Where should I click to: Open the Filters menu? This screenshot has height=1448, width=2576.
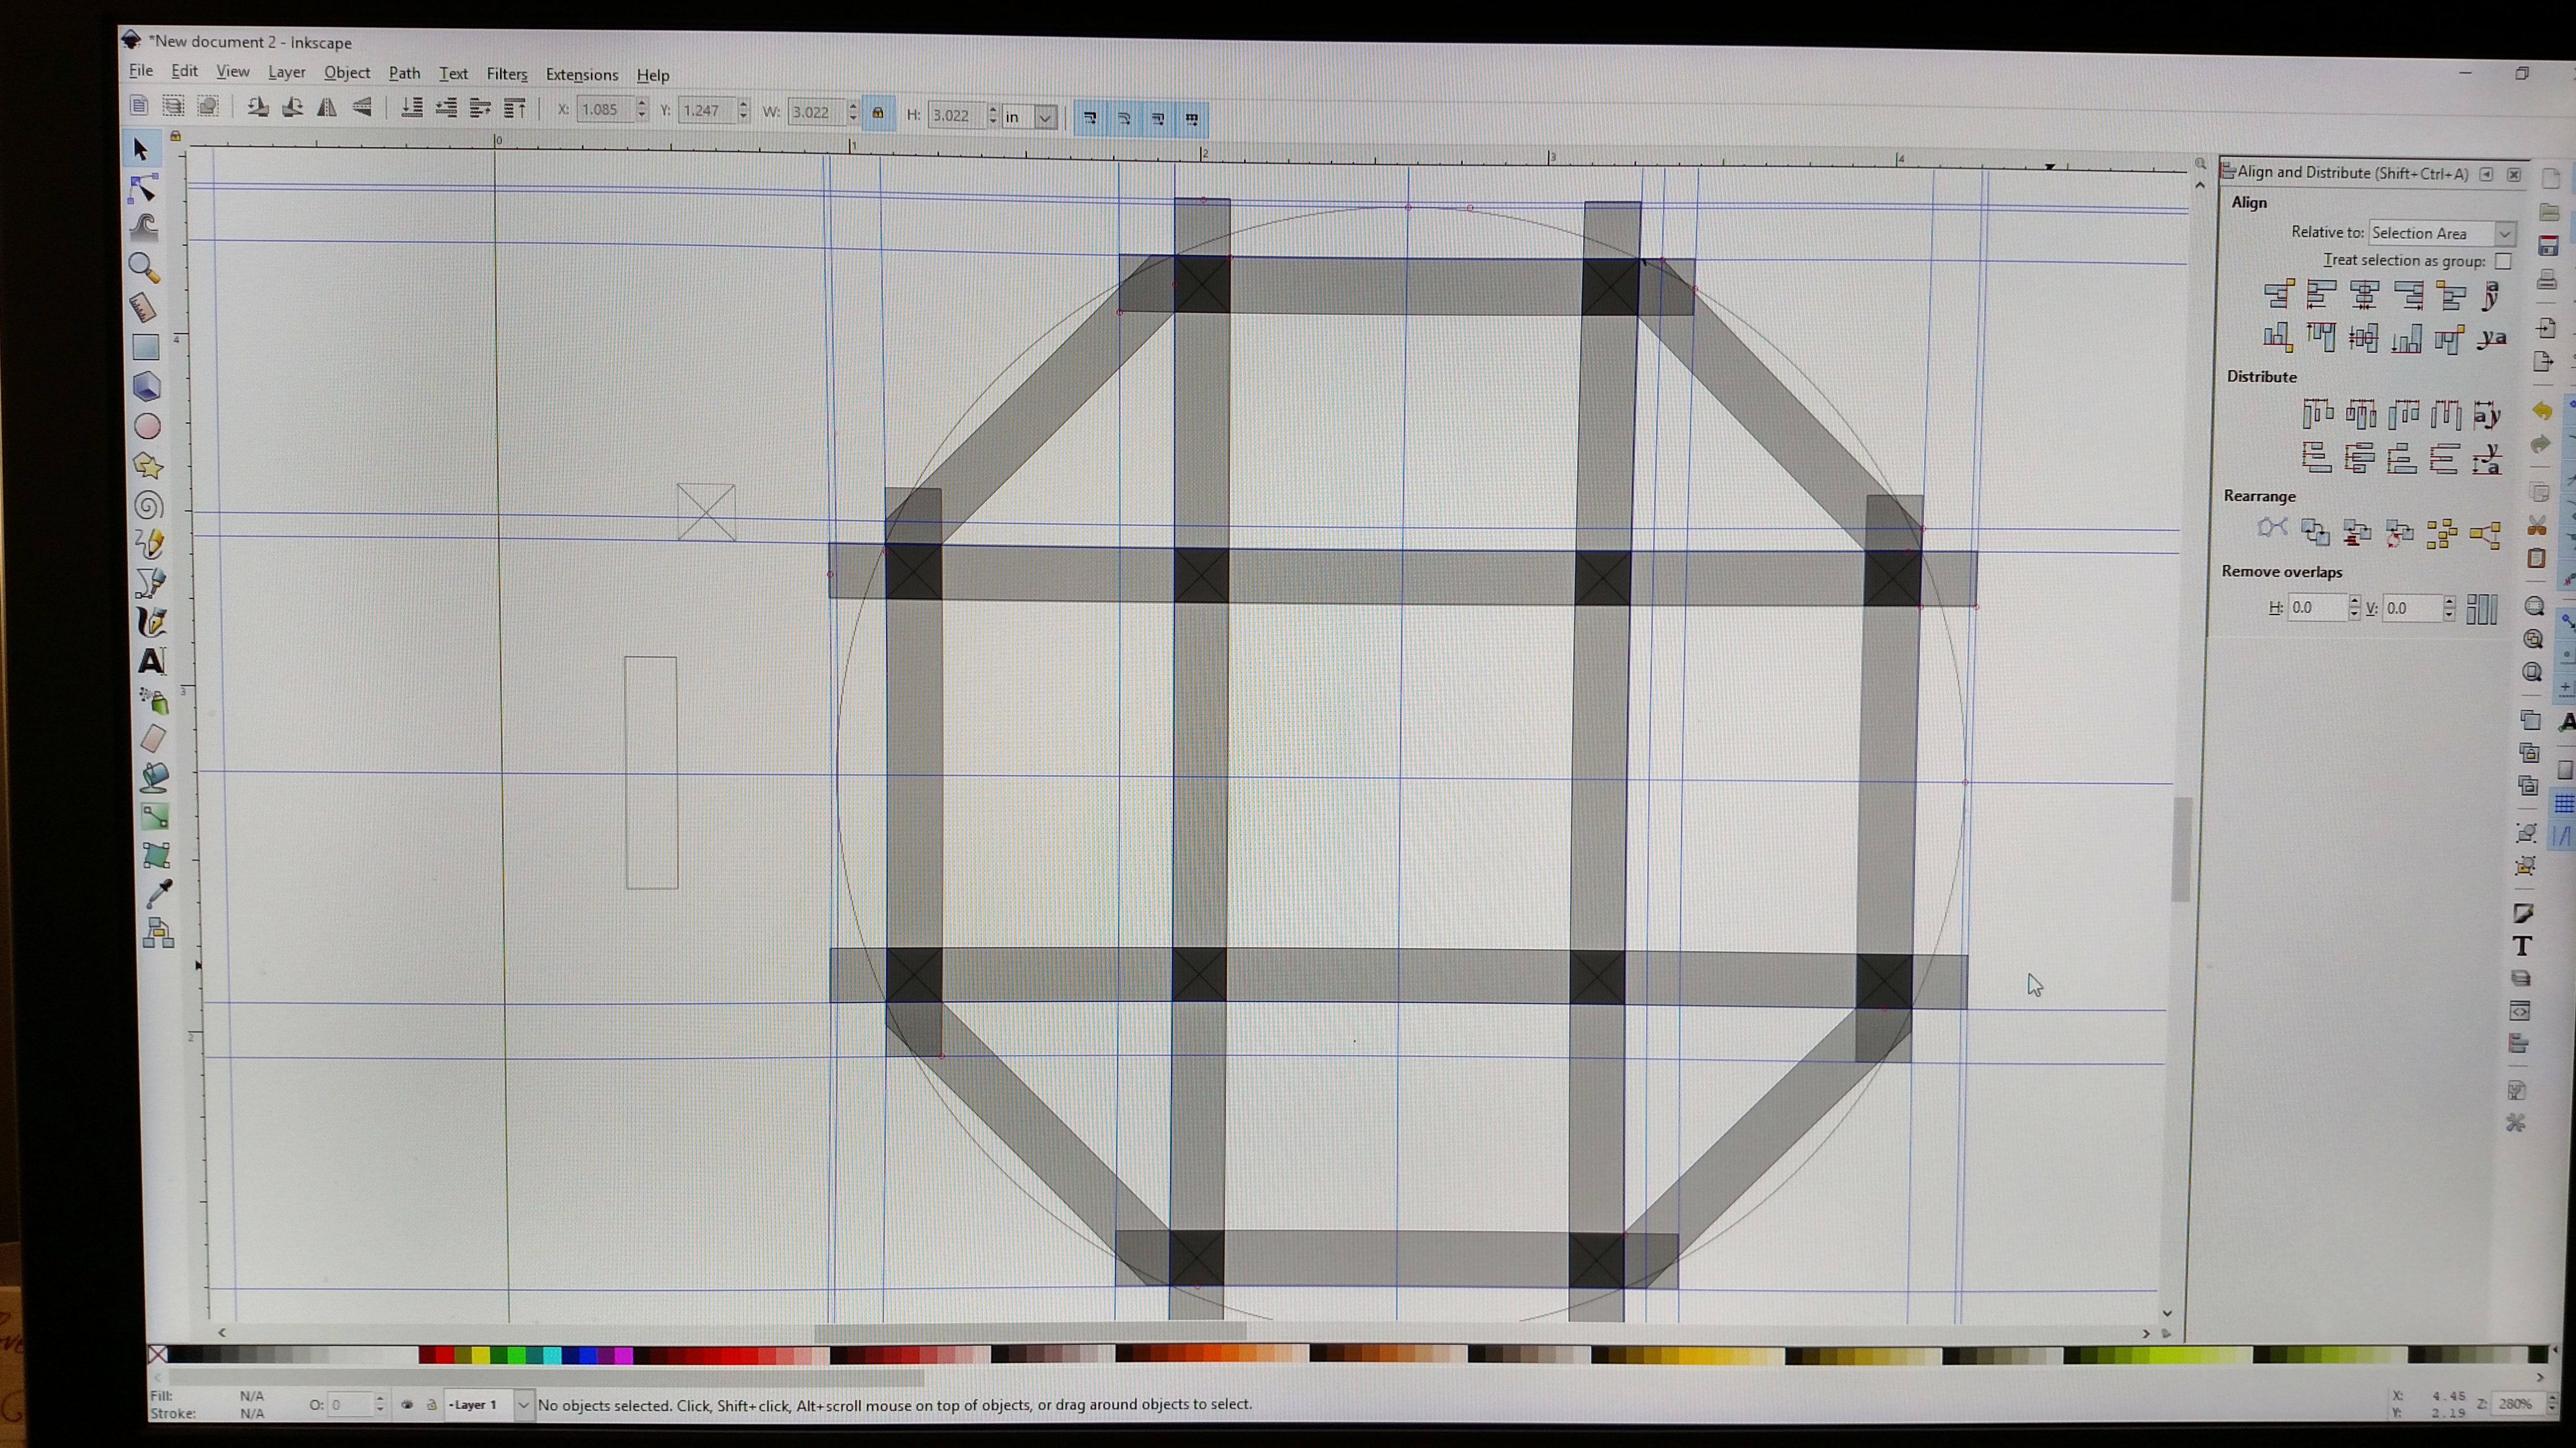tap(507, 74)
